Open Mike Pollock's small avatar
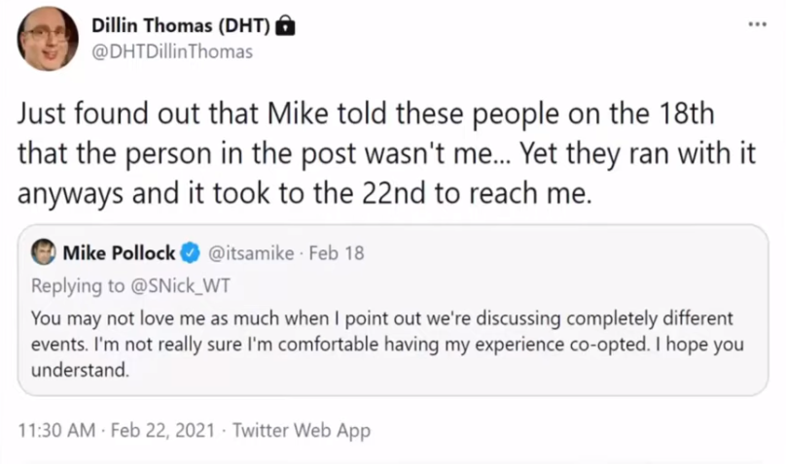Screen dimensions: 786x464 pos(44,252)
